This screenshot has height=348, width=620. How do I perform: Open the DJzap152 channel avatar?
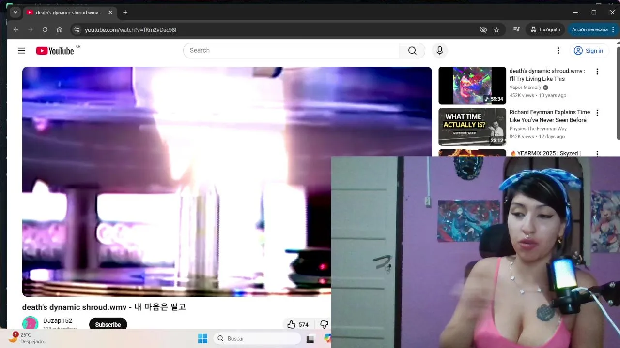click(x=30, y=323)
